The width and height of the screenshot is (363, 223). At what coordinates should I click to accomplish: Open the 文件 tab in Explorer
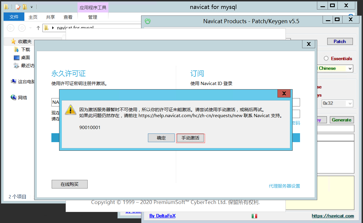[14, 17]
